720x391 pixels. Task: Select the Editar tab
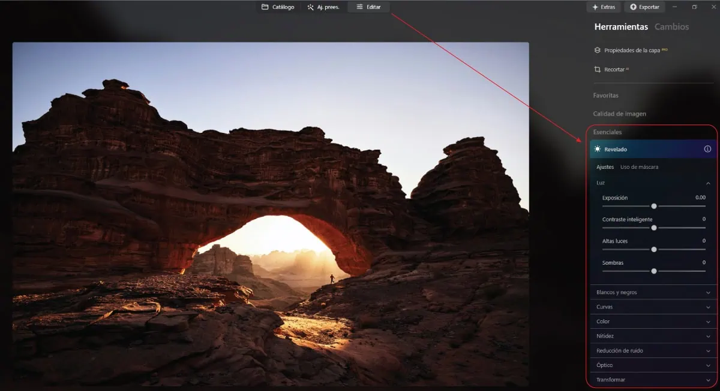point(368,7)
